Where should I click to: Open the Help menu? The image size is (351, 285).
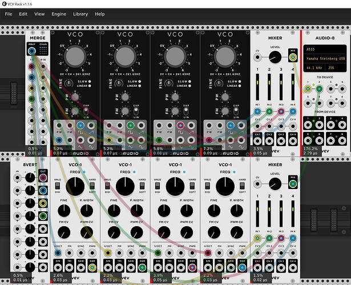click(100, 14)
